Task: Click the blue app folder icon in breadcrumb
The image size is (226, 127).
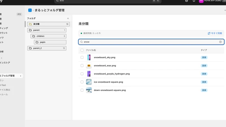Action: pyautogui.click(x=30, y=10)
